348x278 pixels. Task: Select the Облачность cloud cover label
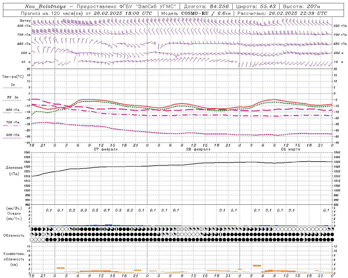tap(14, 236)
